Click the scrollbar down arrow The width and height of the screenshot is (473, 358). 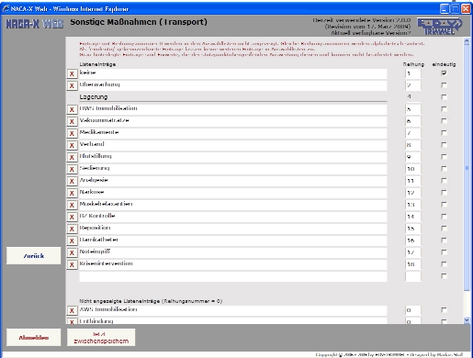467,320
